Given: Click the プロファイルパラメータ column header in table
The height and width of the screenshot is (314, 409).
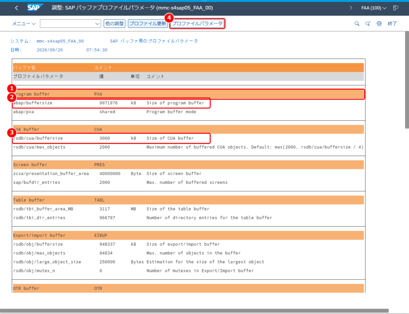Looking at the screenshot, I should coord(38,76).
